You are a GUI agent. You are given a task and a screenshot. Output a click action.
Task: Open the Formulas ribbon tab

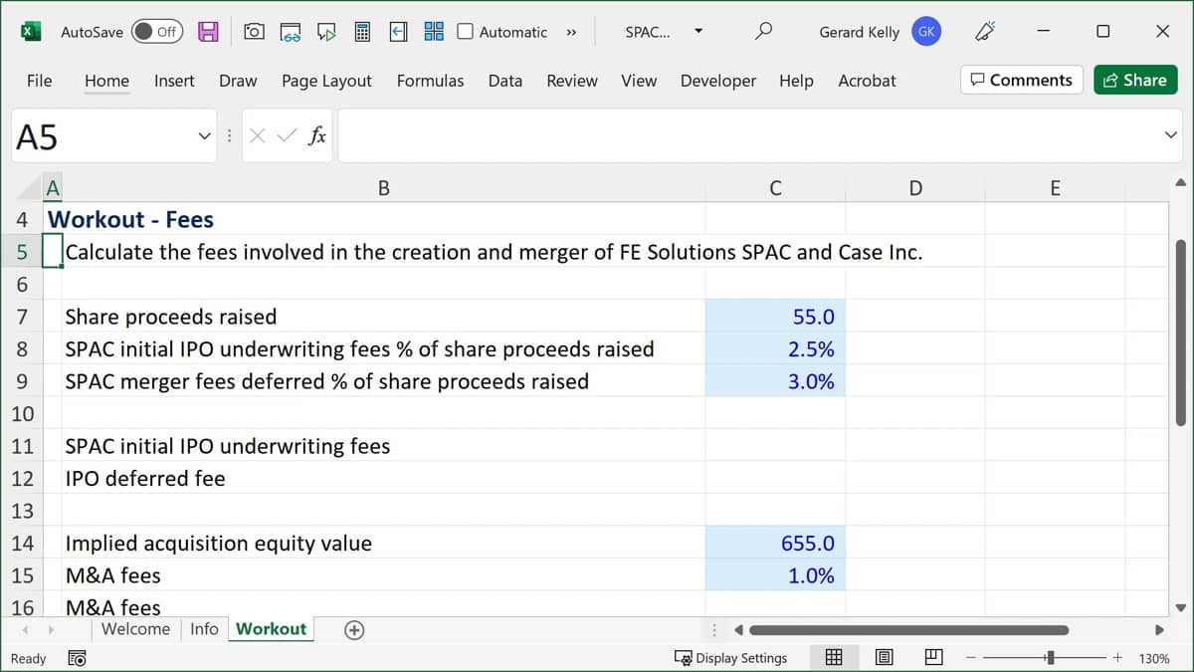click(430, 81)
